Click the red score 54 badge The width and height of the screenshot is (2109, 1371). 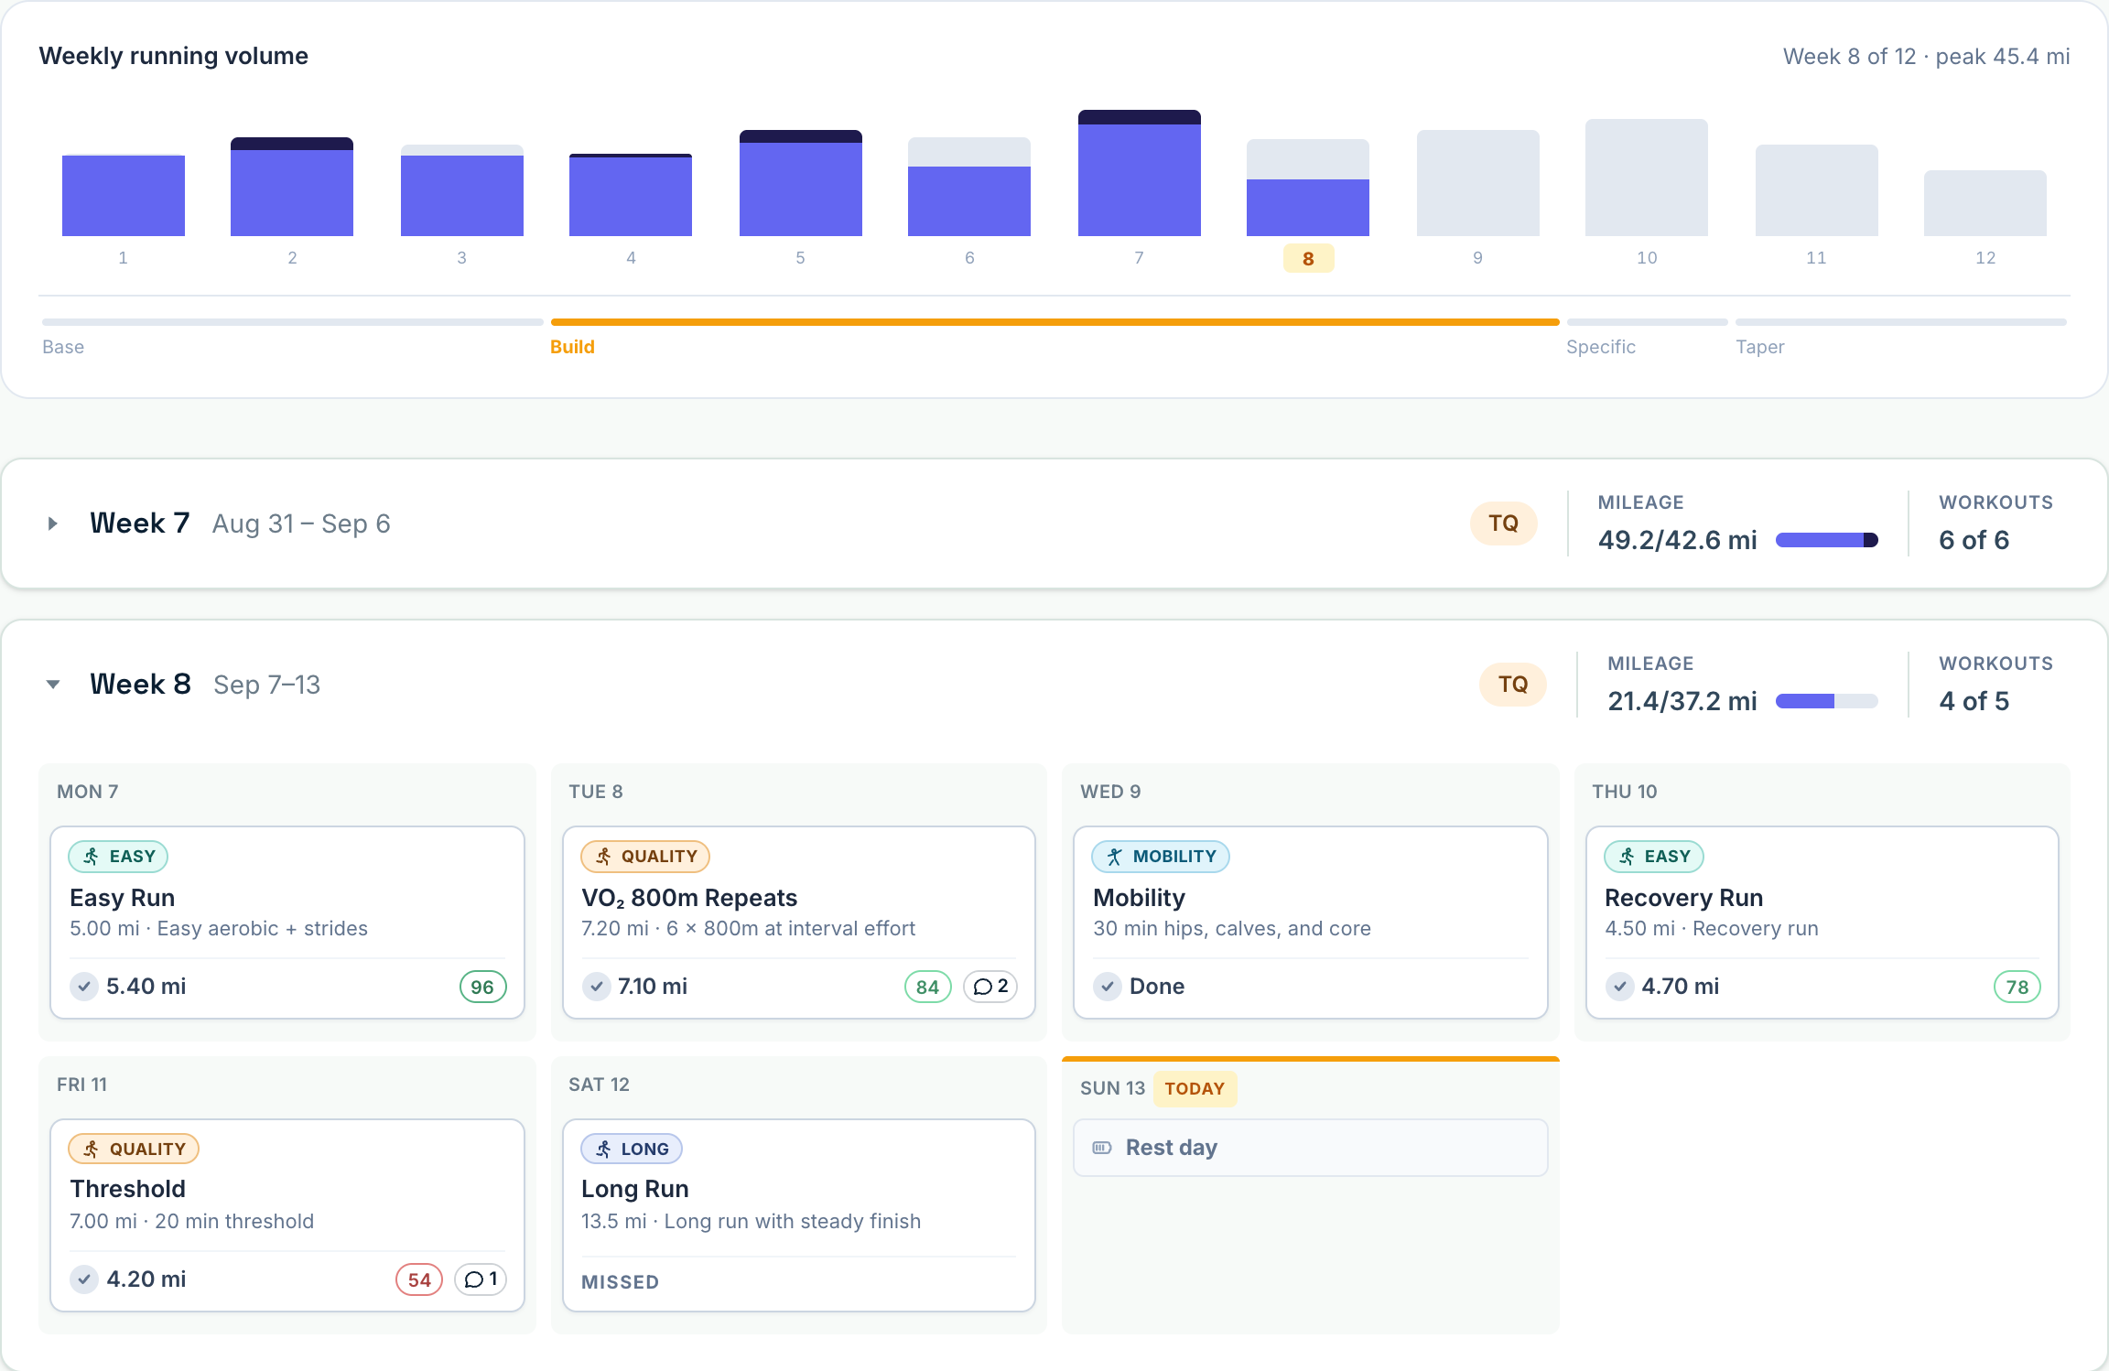click(419, 1279)
